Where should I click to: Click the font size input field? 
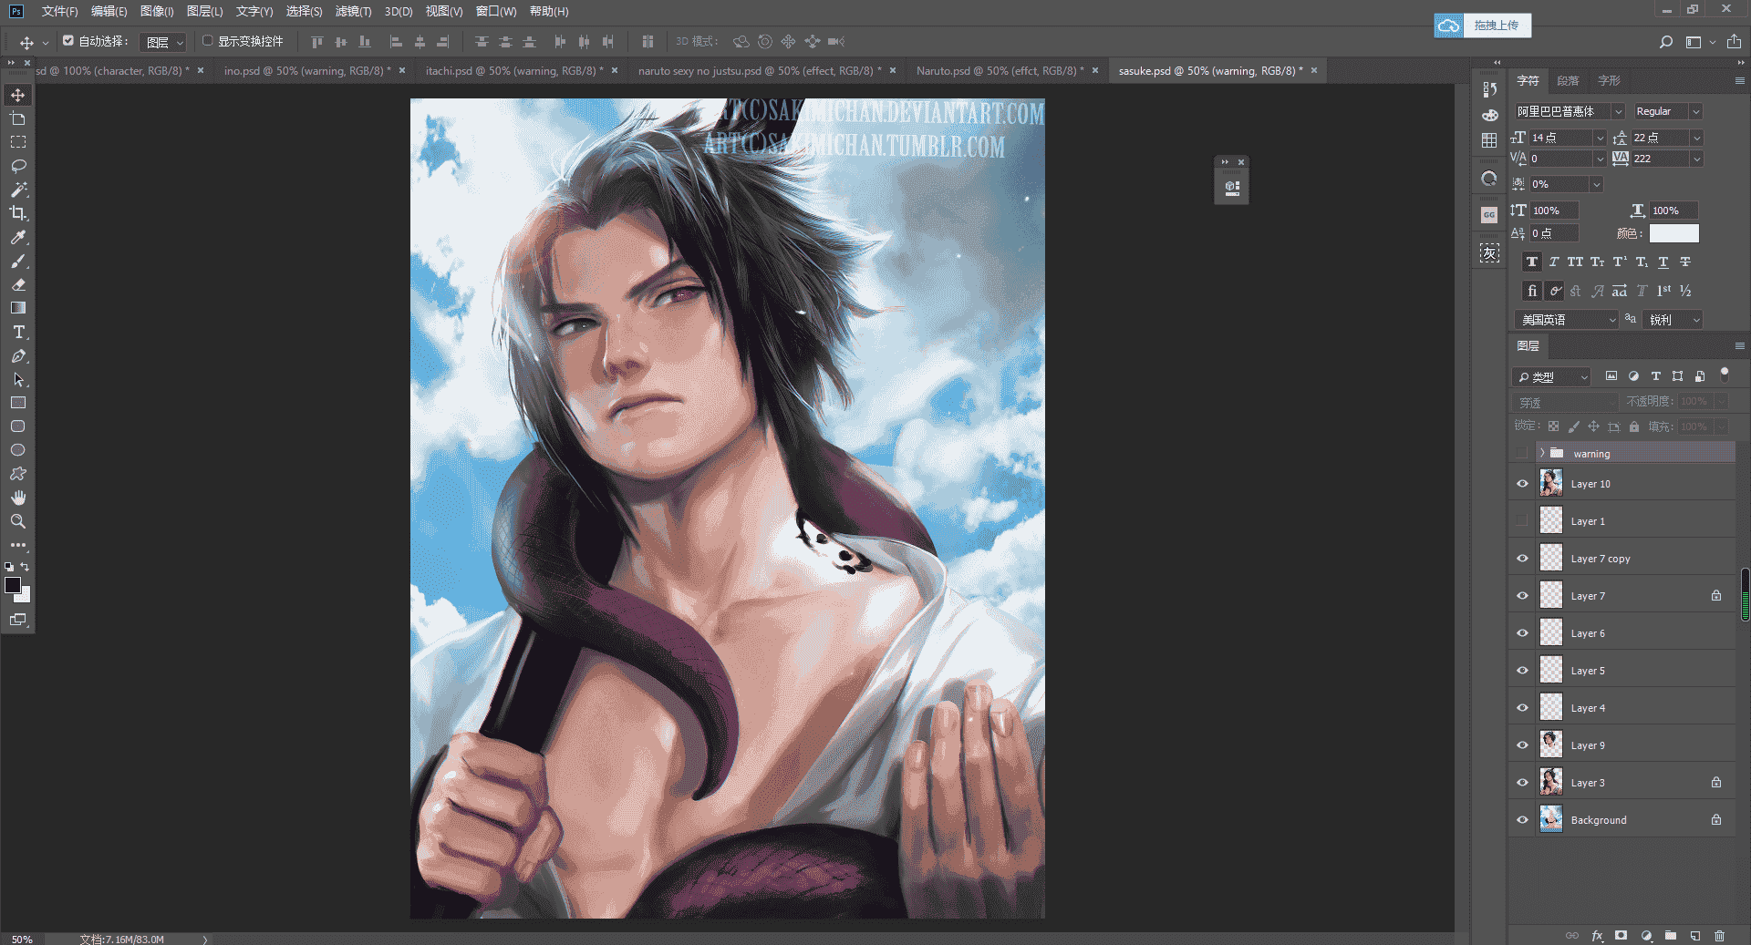pos(1560,138)
